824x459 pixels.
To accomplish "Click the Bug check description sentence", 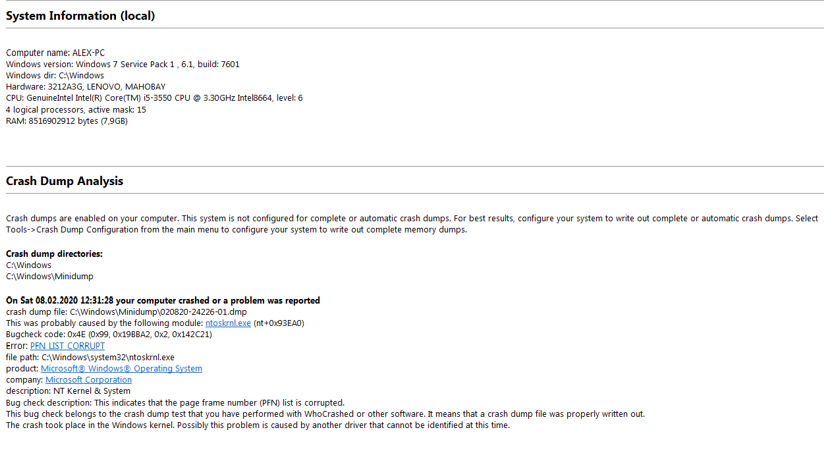I will pyautogui.click(x=175, y=402).
